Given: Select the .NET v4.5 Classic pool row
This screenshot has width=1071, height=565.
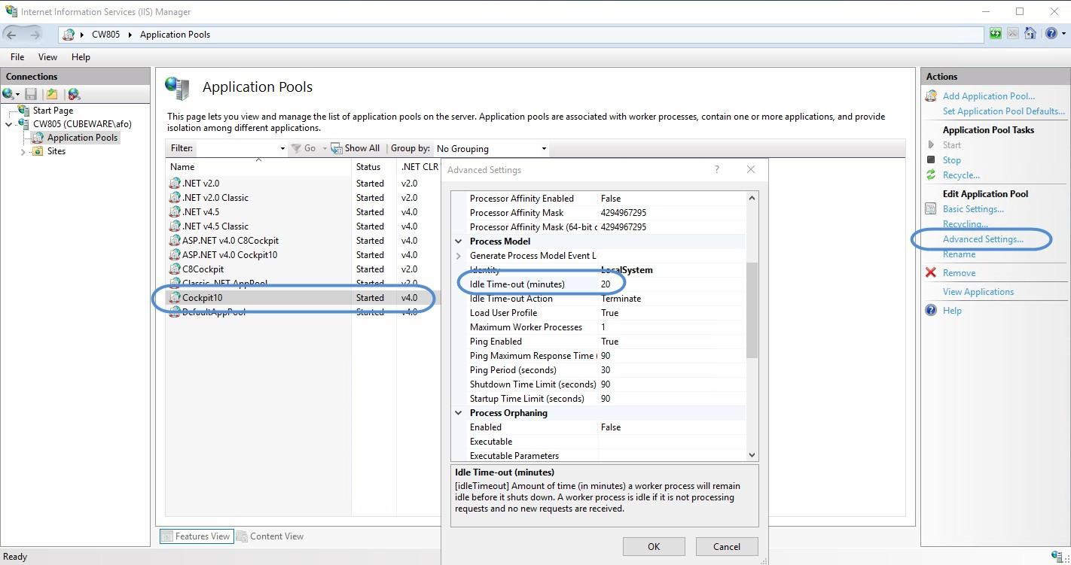Looking at the screenshot, I should [301, 226].
